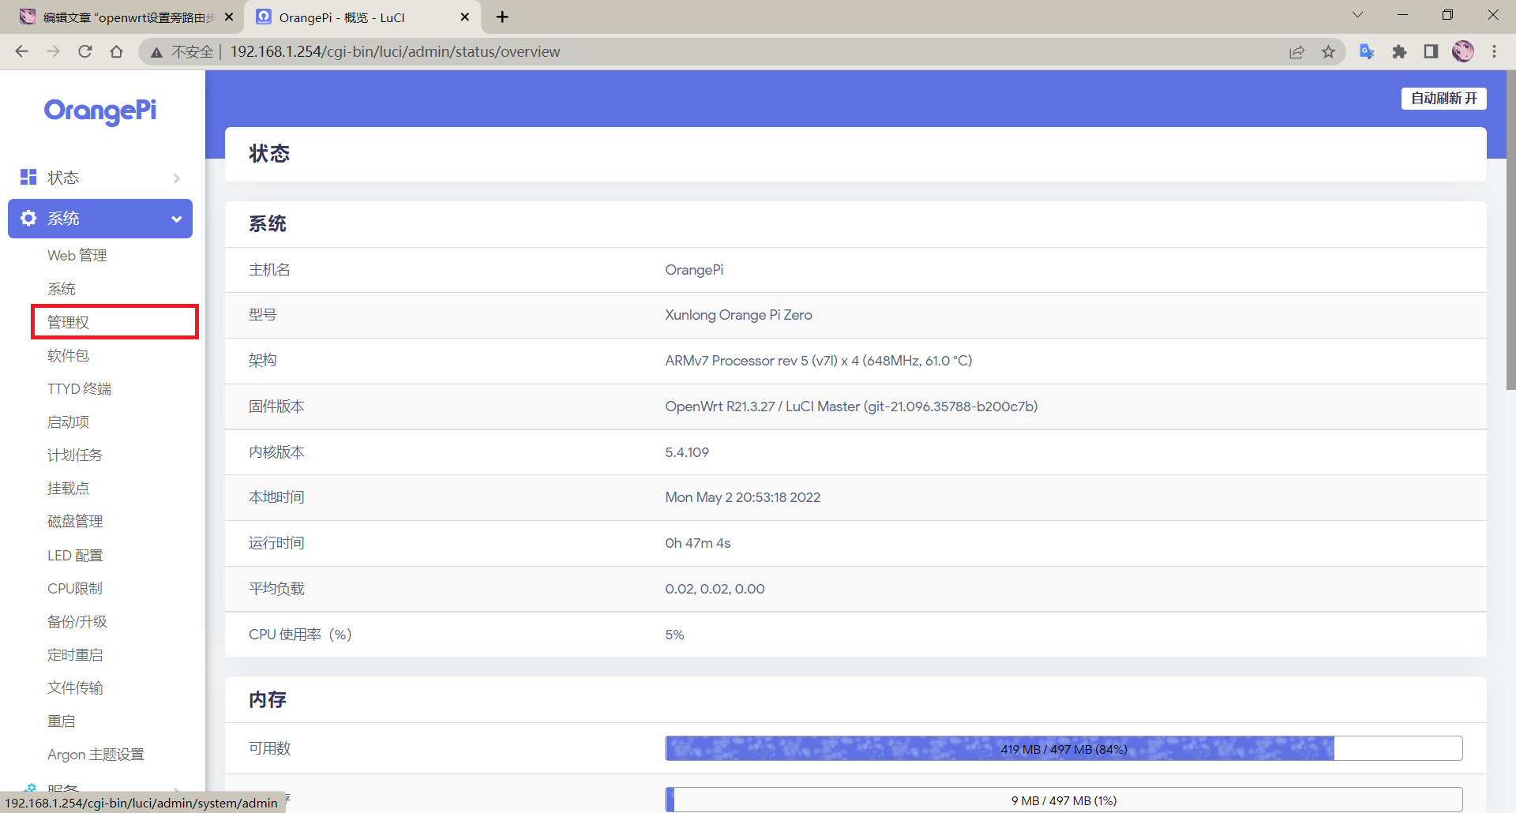Open the browser Extensions puzzle icon
This screenshot has width=1516, height=813.
coord(1399,51)
